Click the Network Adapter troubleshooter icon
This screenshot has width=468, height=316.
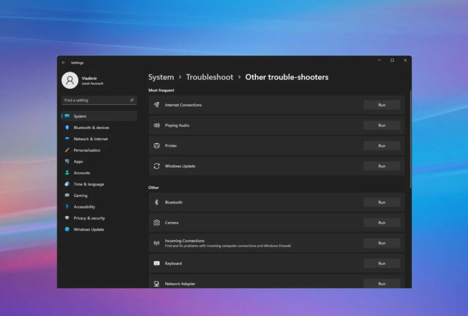[157, 284]
